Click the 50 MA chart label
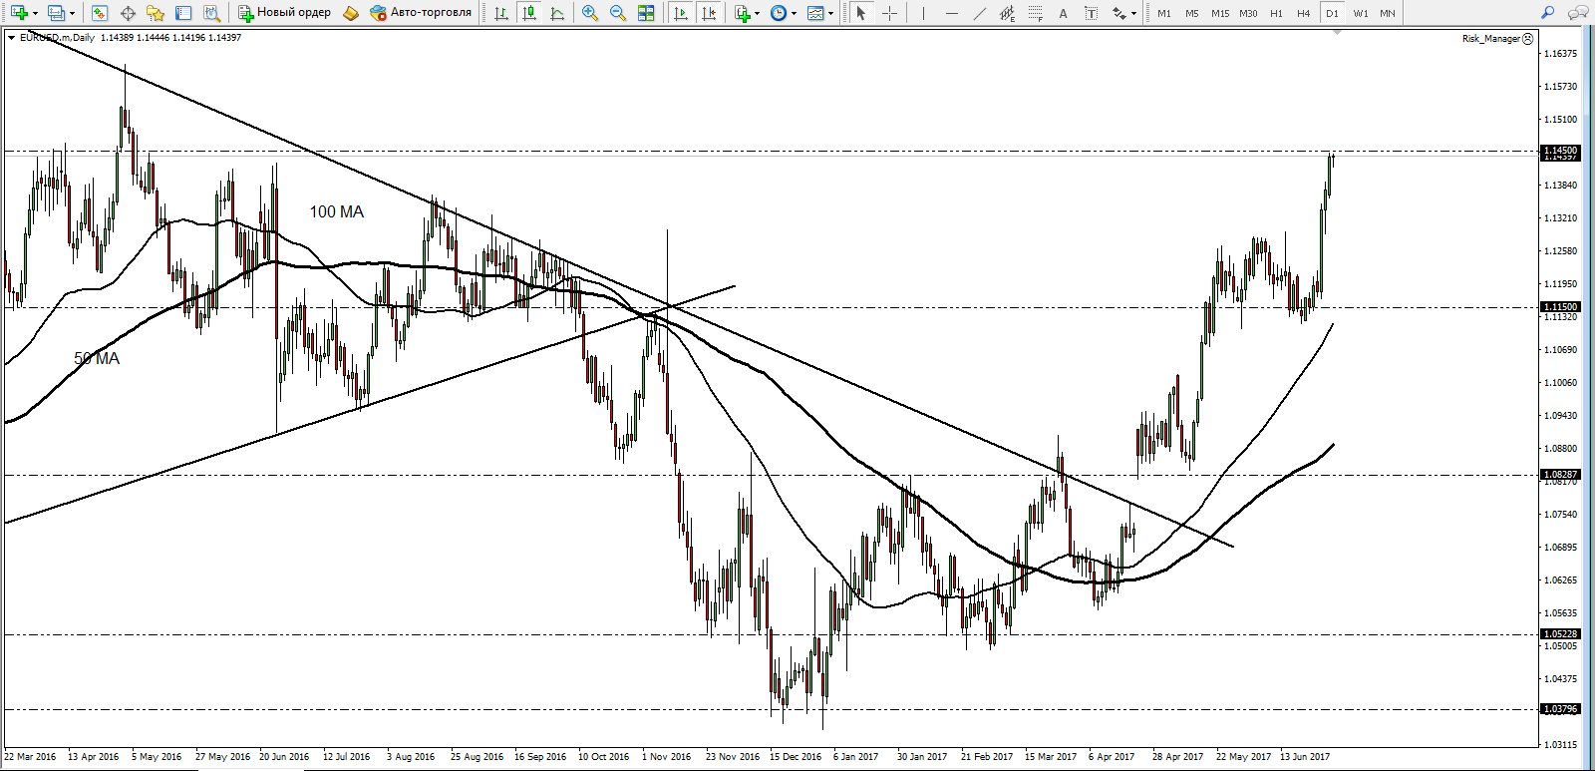The height and width of the screenshot is (771, 1595). (x=97, y=358)
